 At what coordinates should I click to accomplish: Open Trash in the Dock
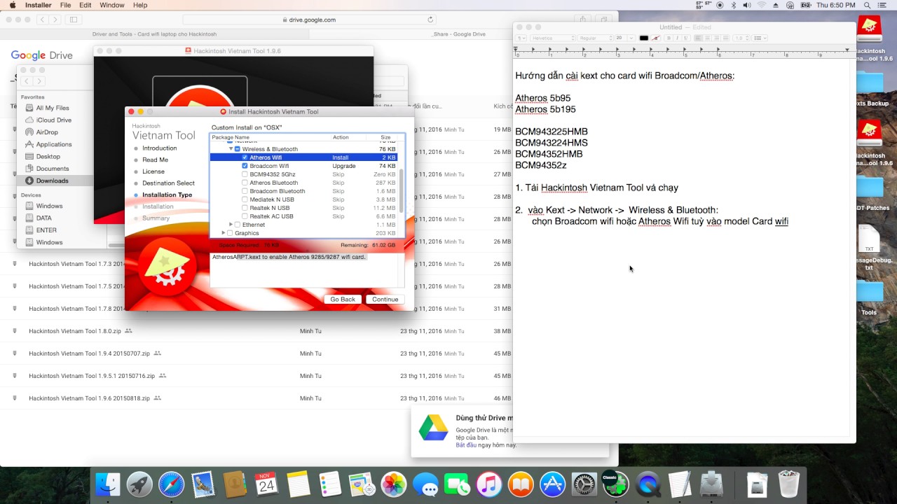(x=788, y=484)
